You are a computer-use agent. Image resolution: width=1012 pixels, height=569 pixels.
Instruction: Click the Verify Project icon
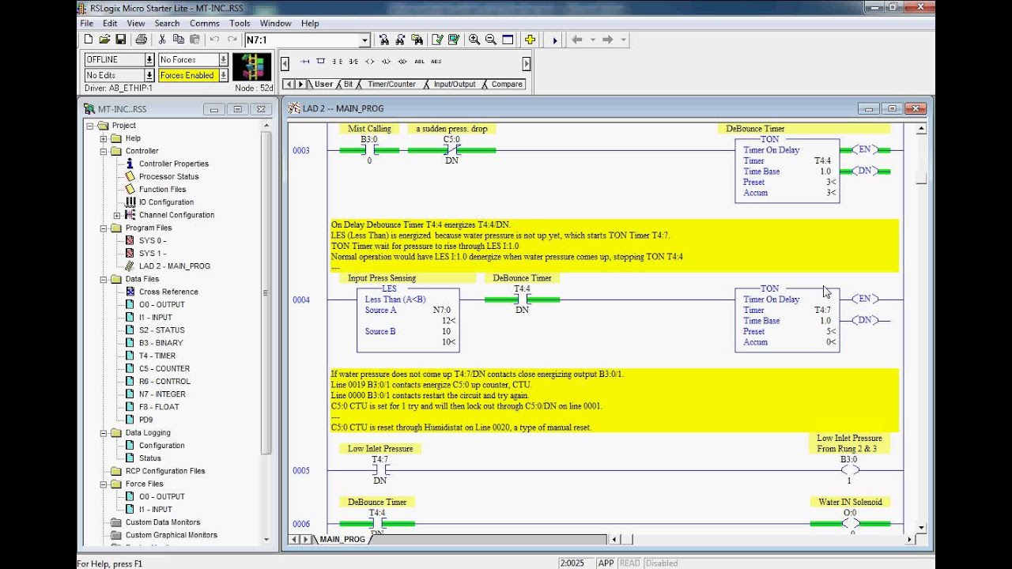pos(454,40)
